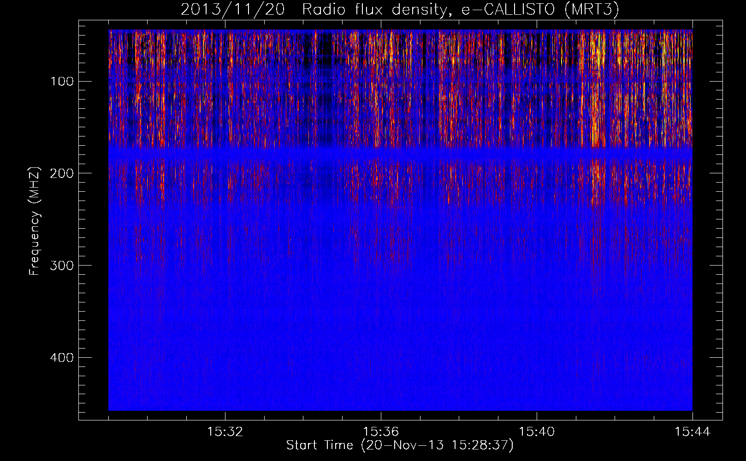Click the 'Frequency (MHZ)' y-axis label

(x=35, y=221)
